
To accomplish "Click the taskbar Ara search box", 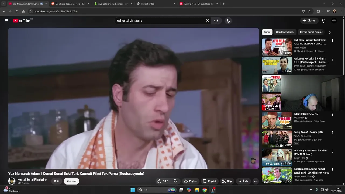I will (157, 190).
